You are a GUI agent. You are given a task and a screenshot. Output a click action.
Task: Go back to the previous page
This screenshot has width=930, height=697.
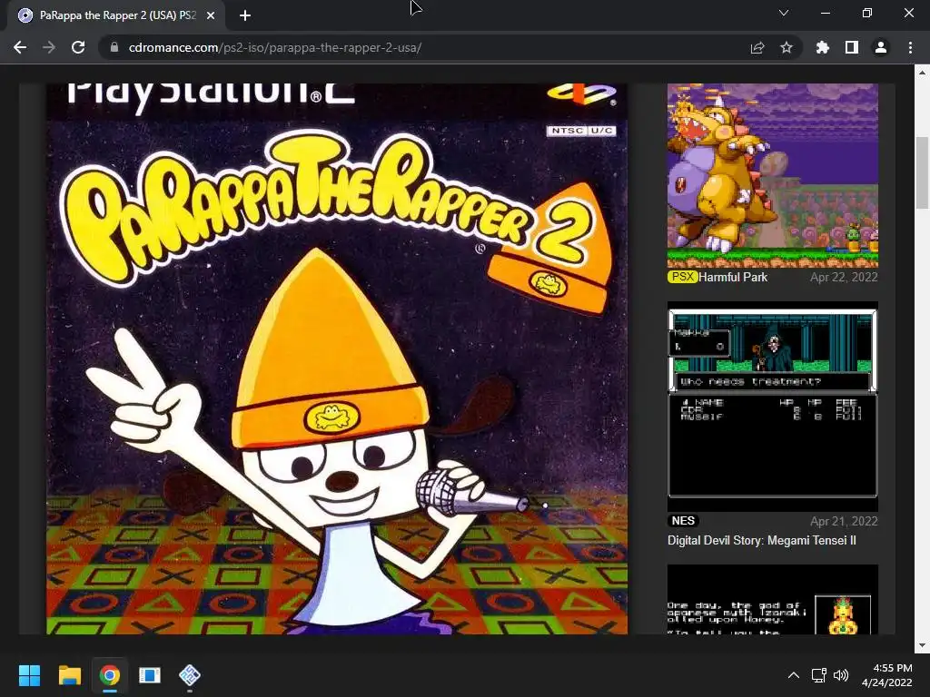(20, 47)
